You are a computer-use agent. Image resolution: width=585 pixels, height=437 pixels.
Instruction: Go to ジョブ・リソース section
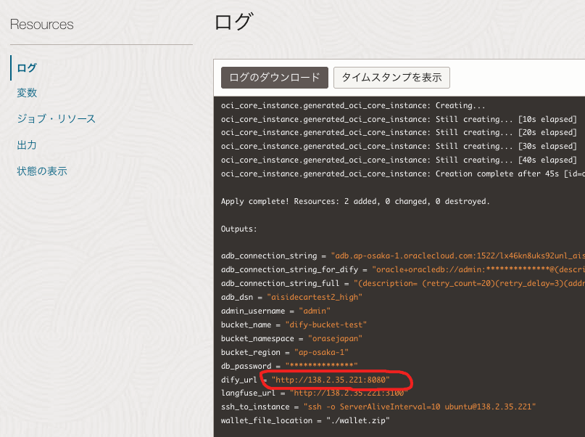[57, 119]
